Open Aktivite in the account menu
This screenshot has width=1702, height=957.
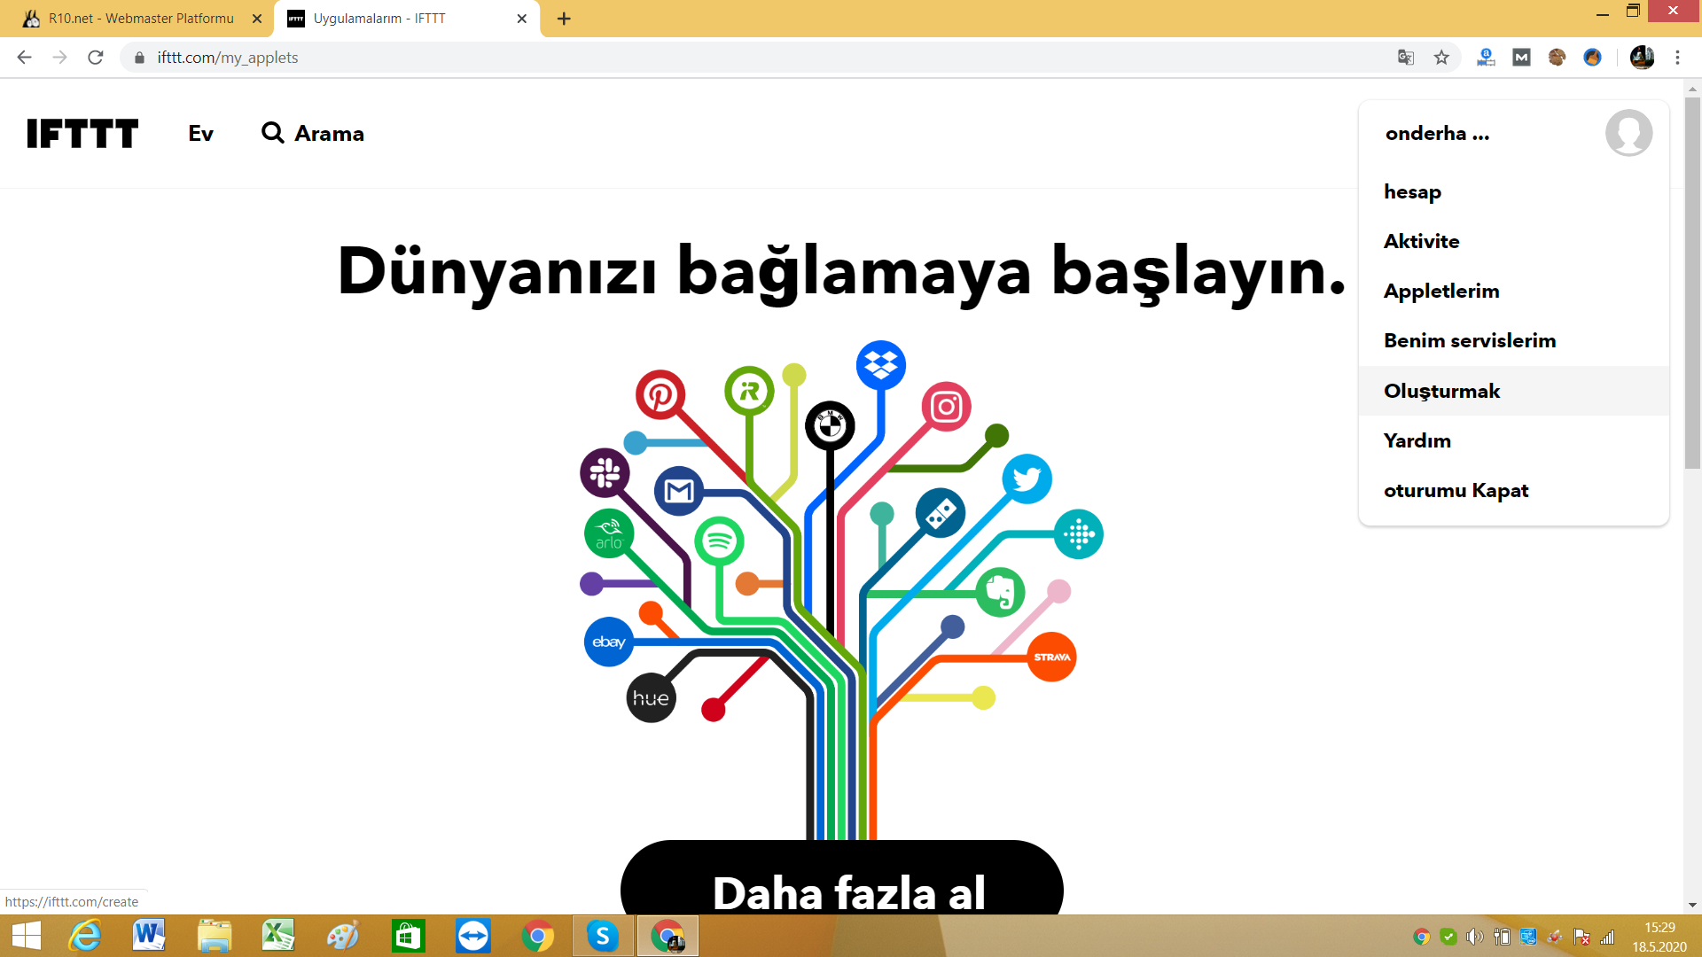coord(1513,241)
